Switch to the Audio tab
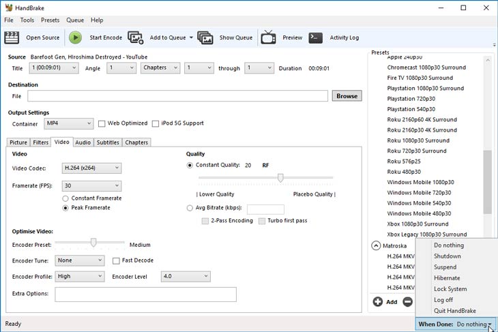498x332 pixels. tap(83, 142)
